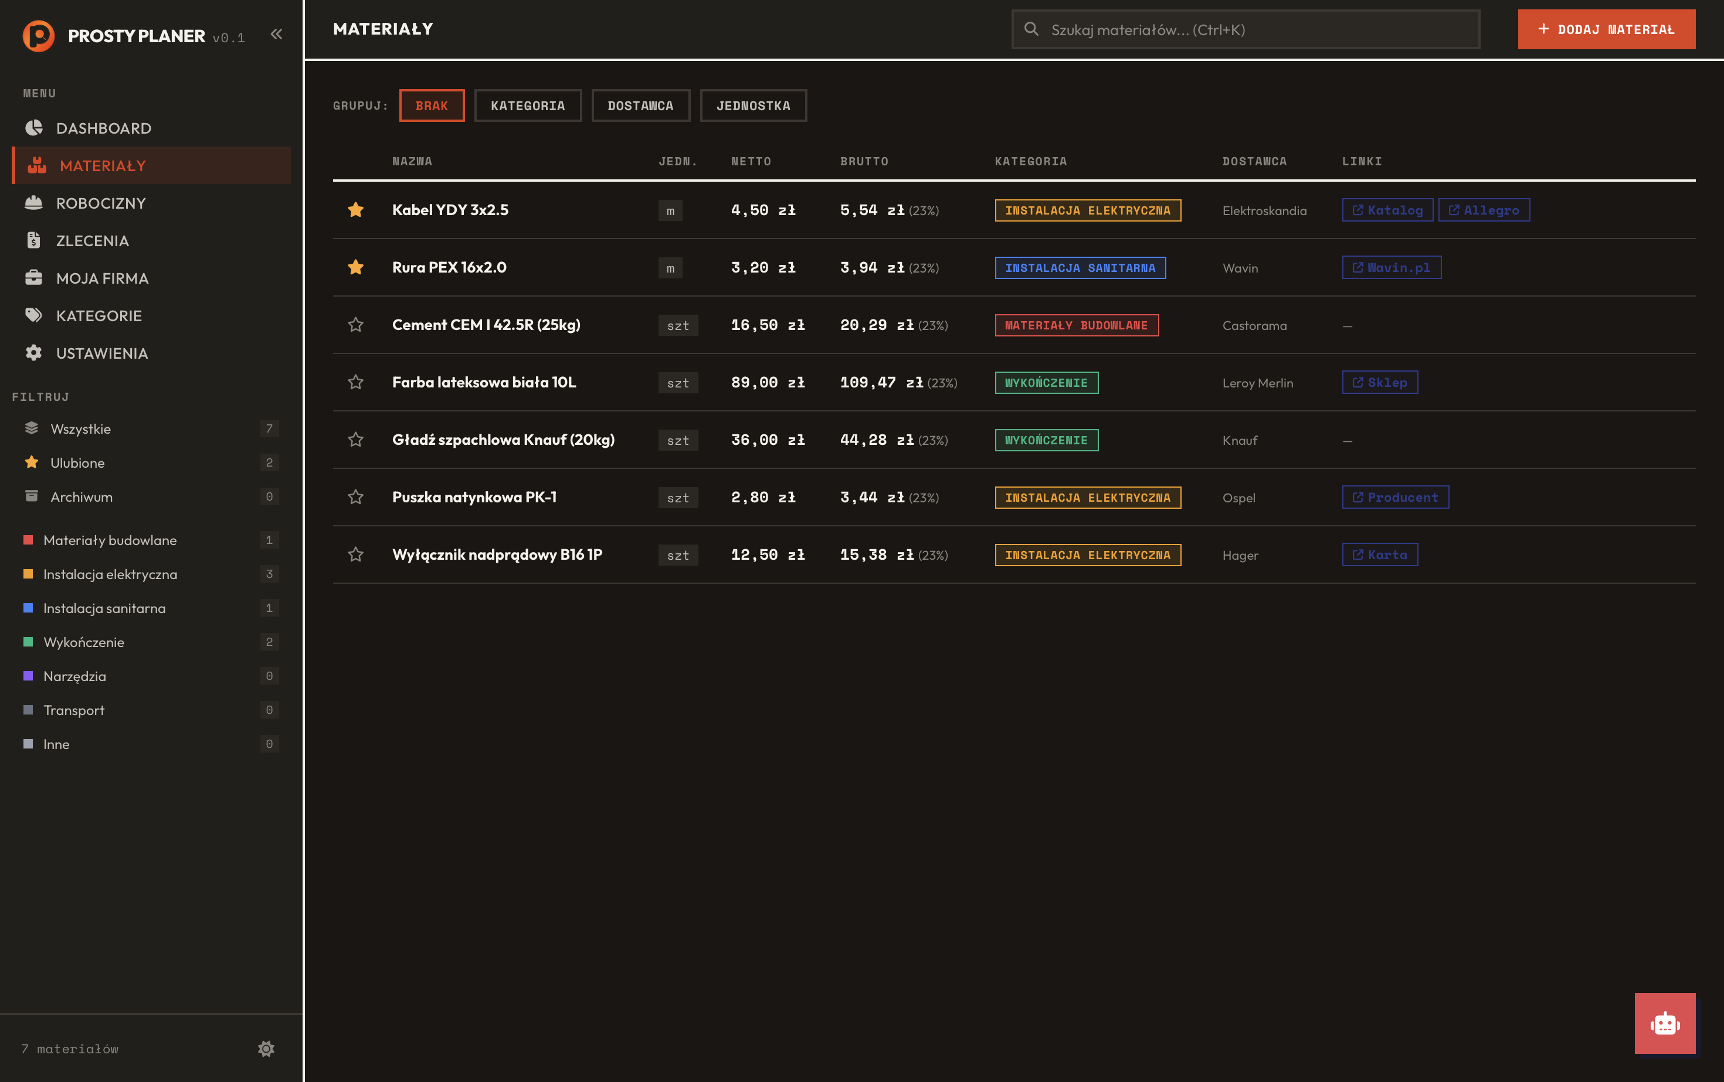Star the Wyłącznik nadprądowy B16 1P row
The width and height of the screenshot is (1724, 1082).
tap(356, 554)
